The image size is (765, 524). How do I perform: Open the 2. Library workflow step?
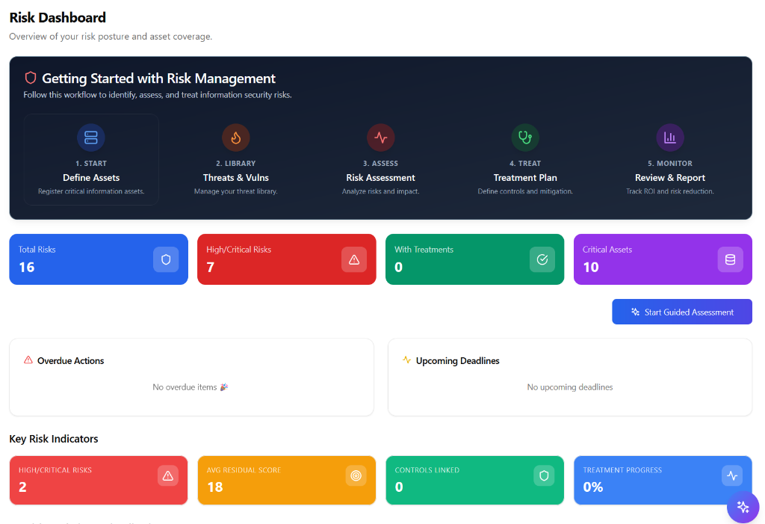pos(236,158)
